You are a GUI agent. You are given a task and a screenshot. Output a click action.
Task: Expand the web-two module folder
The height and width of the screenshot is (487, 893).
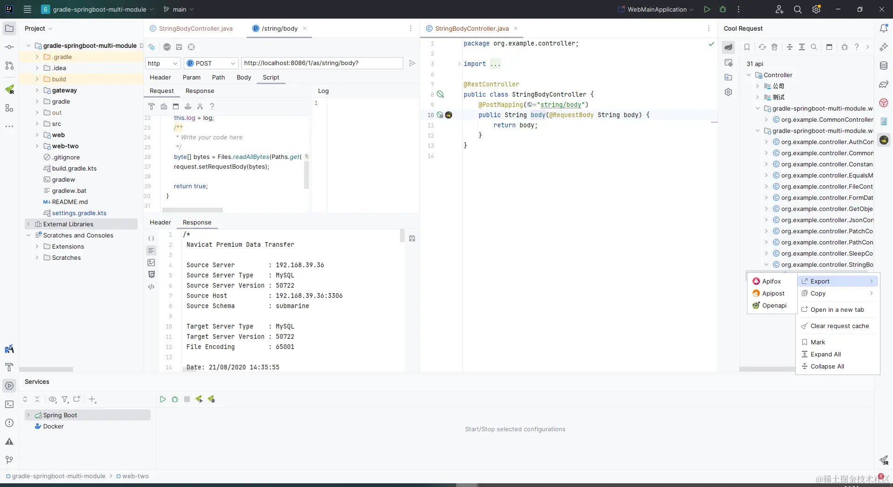pos(37,146)
